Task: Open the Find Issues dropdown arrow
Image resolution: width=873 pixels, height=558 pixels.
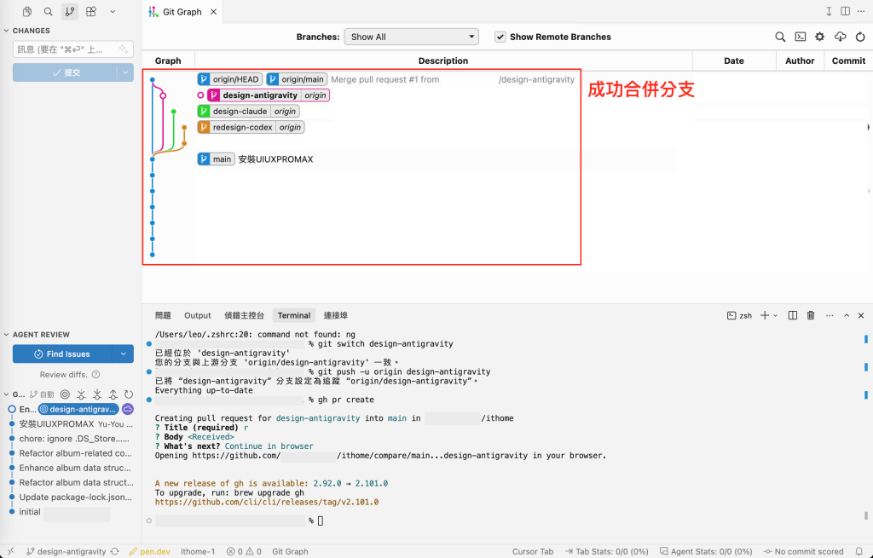Action: click(x=123, y=354)
